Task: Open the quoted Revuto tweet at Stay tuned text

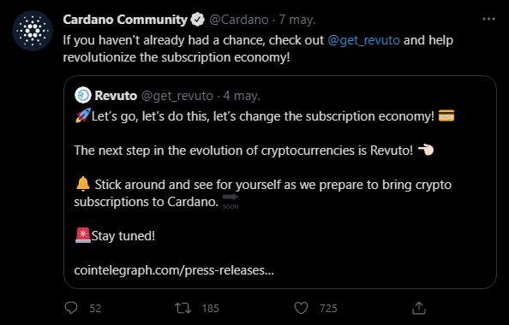Action: pyautogui.click(x=123, y=236)
